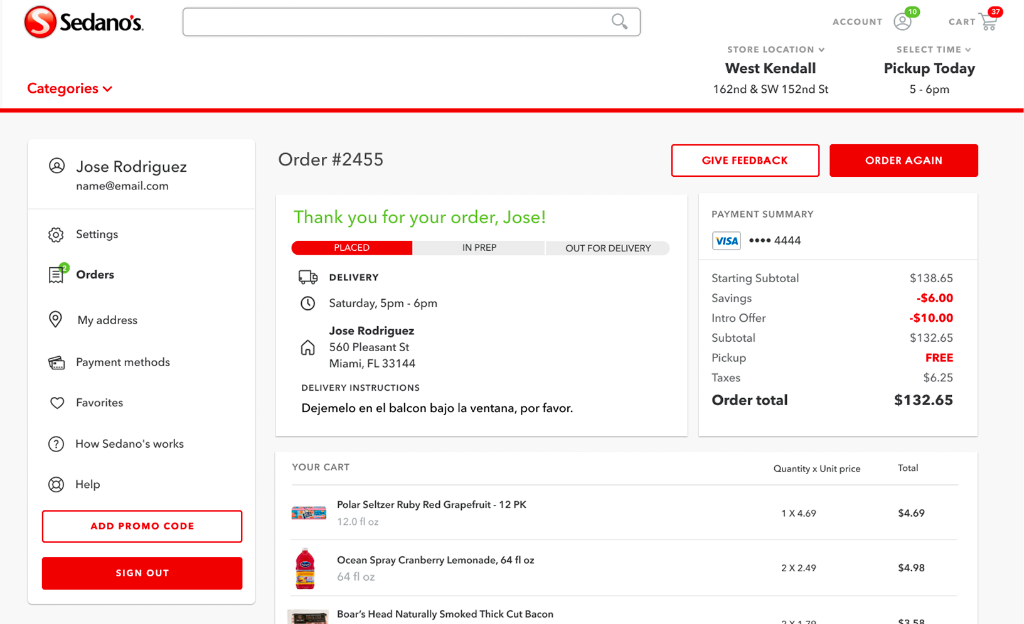
Task: Click the user avatar beside Jose Rodriguez
Action: [x=56, y=166]
